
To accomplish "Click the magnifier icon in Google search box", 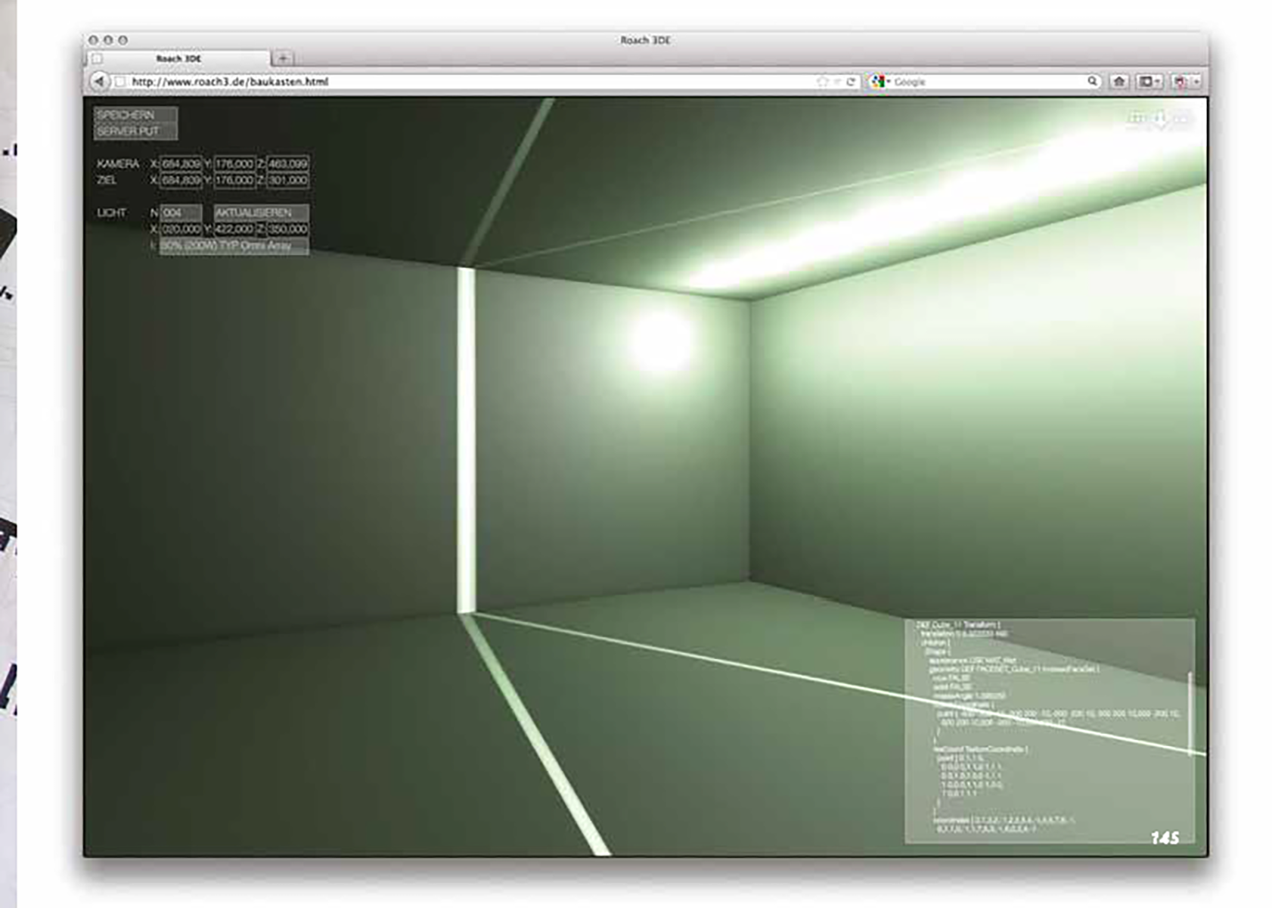I will click(1092, 81).
